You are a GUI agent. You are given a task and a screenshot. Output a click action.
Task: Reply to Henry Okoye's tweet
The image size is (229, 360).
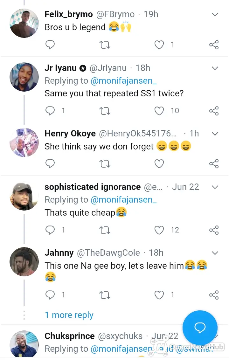[50, 164]
